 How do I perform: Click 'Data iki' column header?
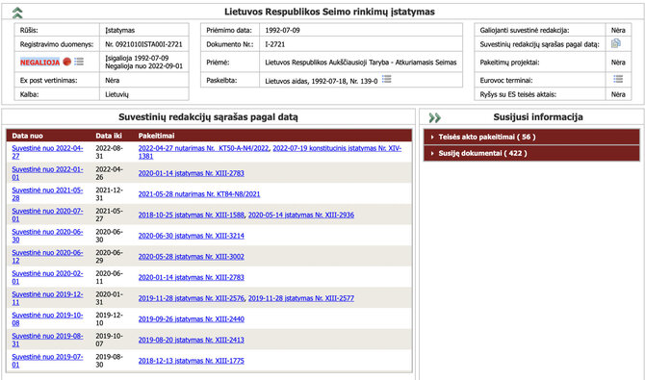[x=109, y=136]
